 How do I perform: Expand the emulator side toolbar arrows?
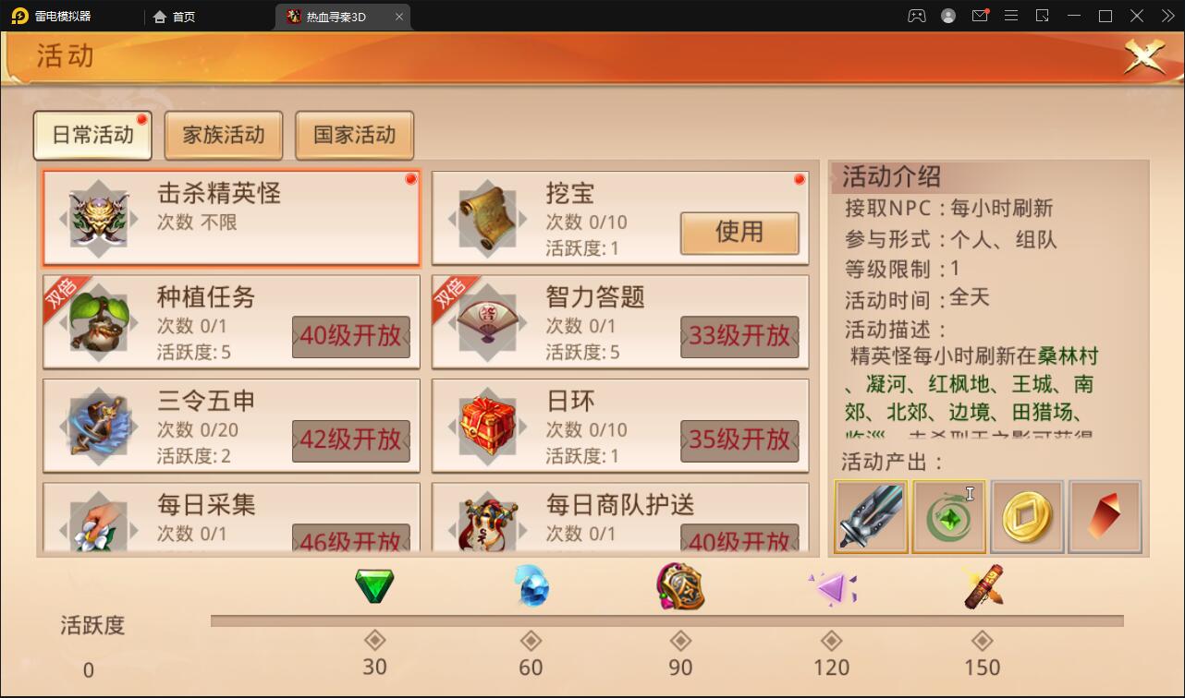coord(1167,16)
